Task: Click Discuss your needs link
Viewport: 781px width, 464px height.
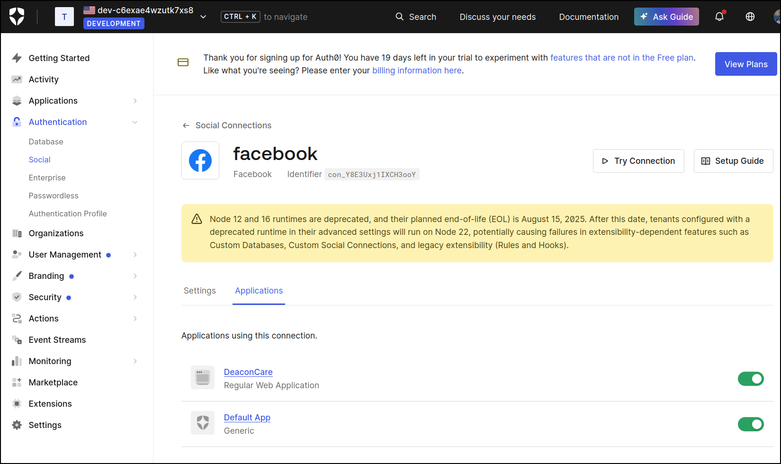Action: point(497,17)
